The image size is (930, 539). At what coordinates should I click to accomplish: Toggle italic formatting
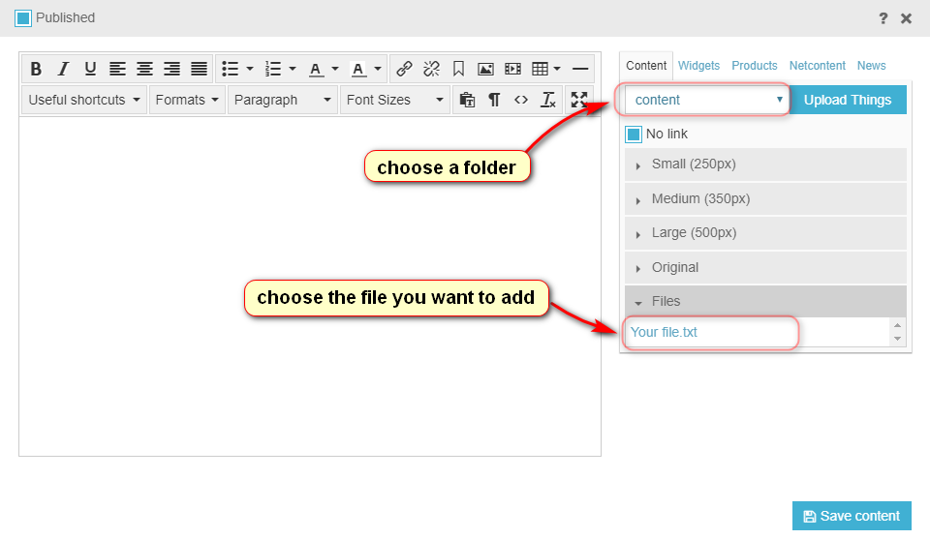tap(63, 69)
